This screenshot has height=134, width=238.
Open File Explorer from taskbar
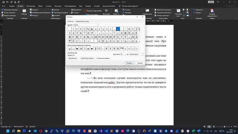point(19,131)
